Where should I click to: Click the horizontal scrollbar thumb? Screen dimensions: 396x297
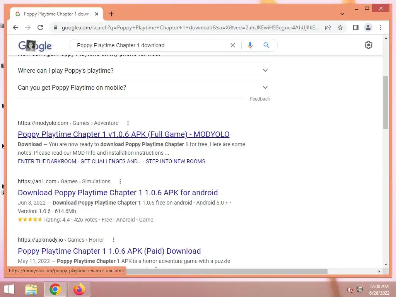(227, 271)
